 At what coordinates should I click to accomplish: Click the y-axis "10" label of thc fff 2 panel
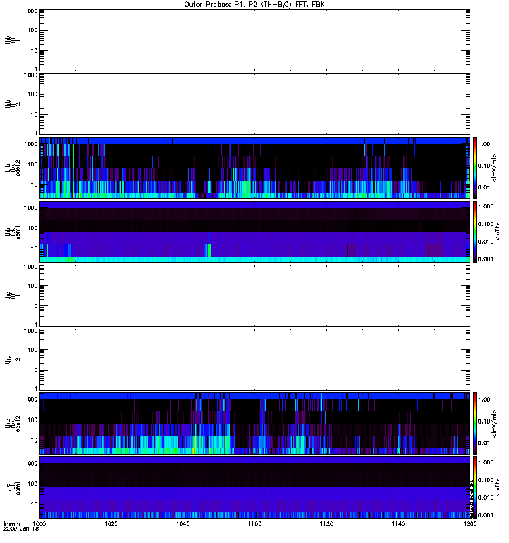(35, 370)
